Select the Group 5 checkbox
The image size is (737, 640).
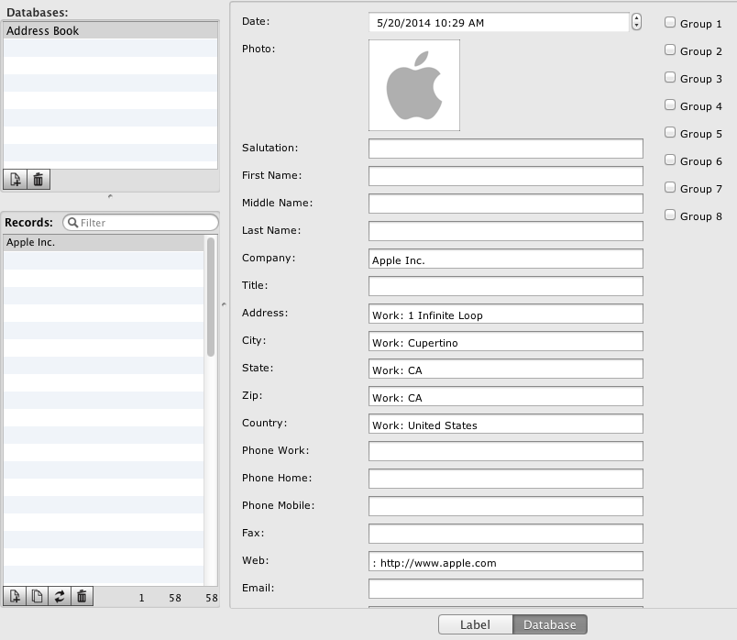670,133
